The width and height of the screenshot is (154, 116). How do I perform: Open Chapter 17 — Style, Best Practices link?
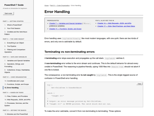[x=116, y=26]
